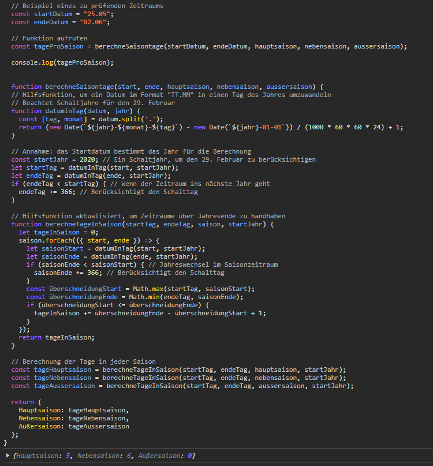Viewport: 433px width, 466px height.
Task: Click 'const tageAussersaison' declaration line
Action: pos(182,386)
